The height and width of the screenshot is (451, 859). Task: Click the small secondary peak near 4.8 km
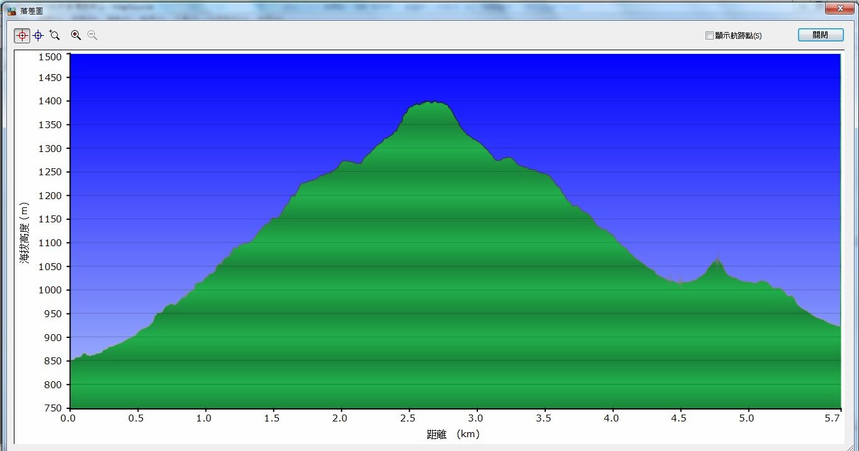click(717, 259)
